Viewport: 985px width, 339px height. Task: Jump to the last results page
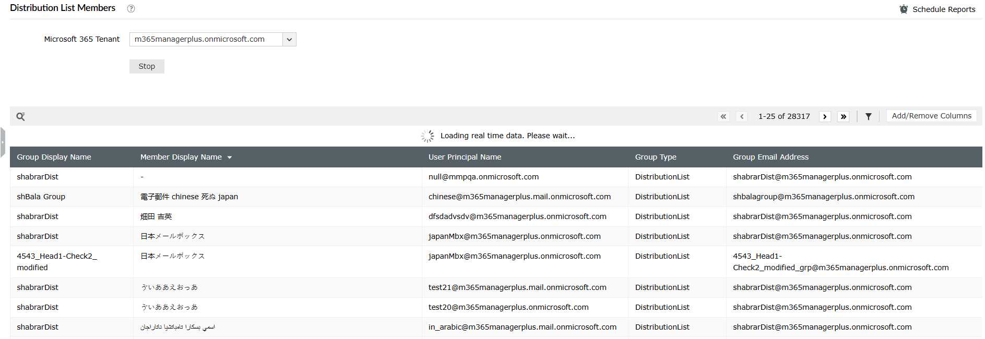point(844,116)
